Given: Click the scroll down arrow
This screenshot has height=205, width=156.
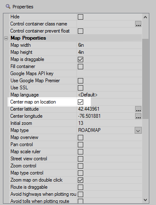Looking at the screenshot, I should [145, 200].
